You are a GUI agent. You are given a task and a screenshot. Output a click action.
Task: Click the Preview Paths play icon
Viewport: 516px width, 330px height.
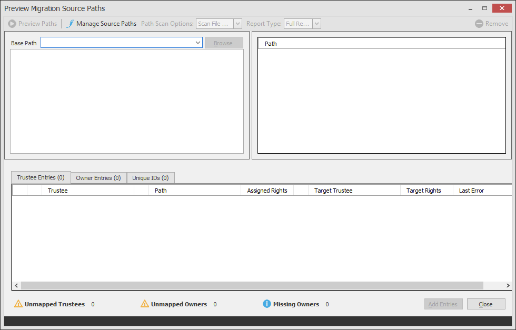[12, 24]
